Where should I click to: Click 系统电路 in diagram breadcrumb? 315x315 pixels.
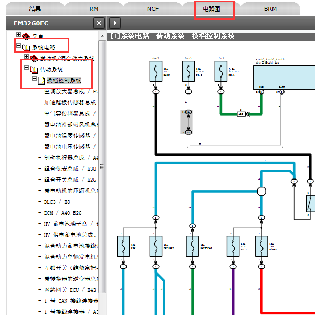[x=135, y=36]
